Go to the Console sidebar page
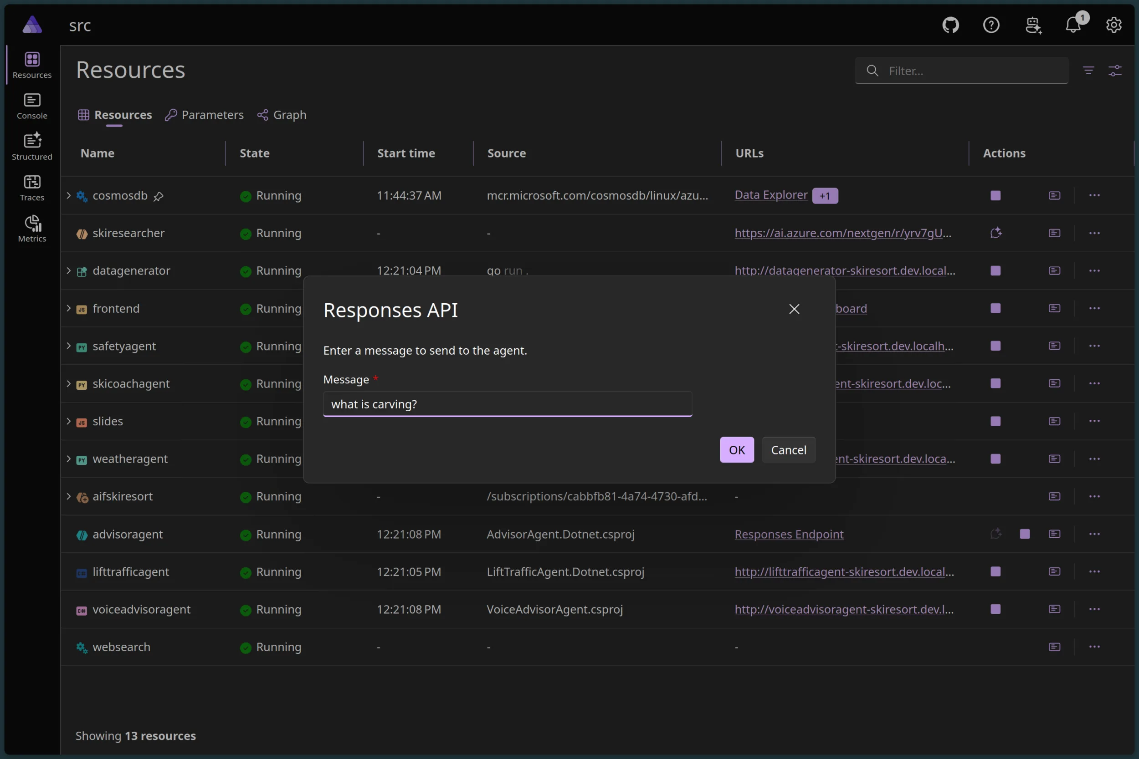 [x=32, y=107]
